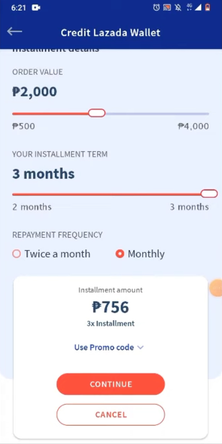Click the ₱4,000 maximum end of the order slider

point(208,114)
